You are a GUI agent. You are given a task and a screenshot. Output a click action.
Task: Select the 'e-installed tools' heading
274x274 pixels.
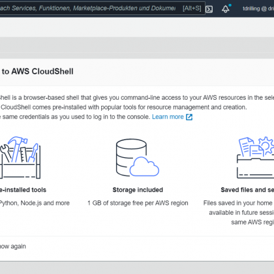(23, 190)
